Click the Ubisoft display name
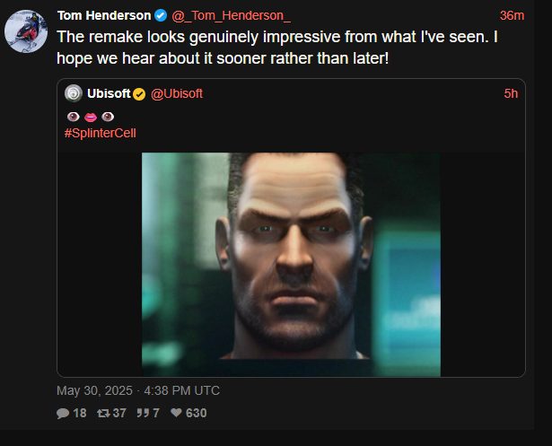Image resolution: width=552 pixels, height=446 pixels. (x=109, y=94)
